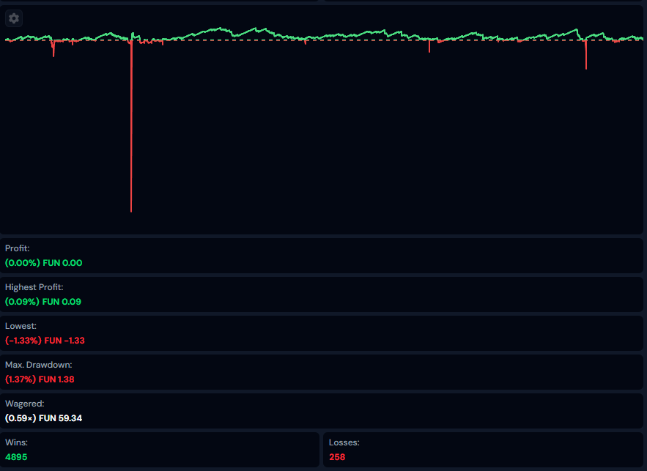Click the Profit label
This screenshot has width=647, height=471.
[x=17, y=248]
